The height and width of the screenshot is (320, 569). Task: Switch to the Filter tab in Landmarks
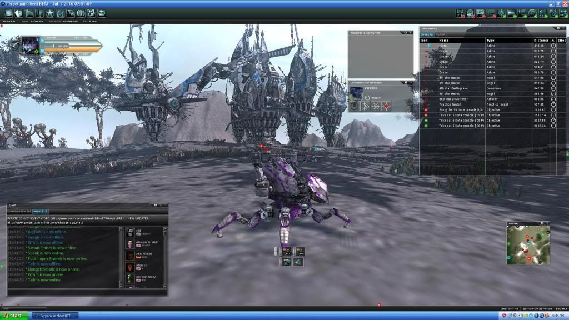point(440,34)
